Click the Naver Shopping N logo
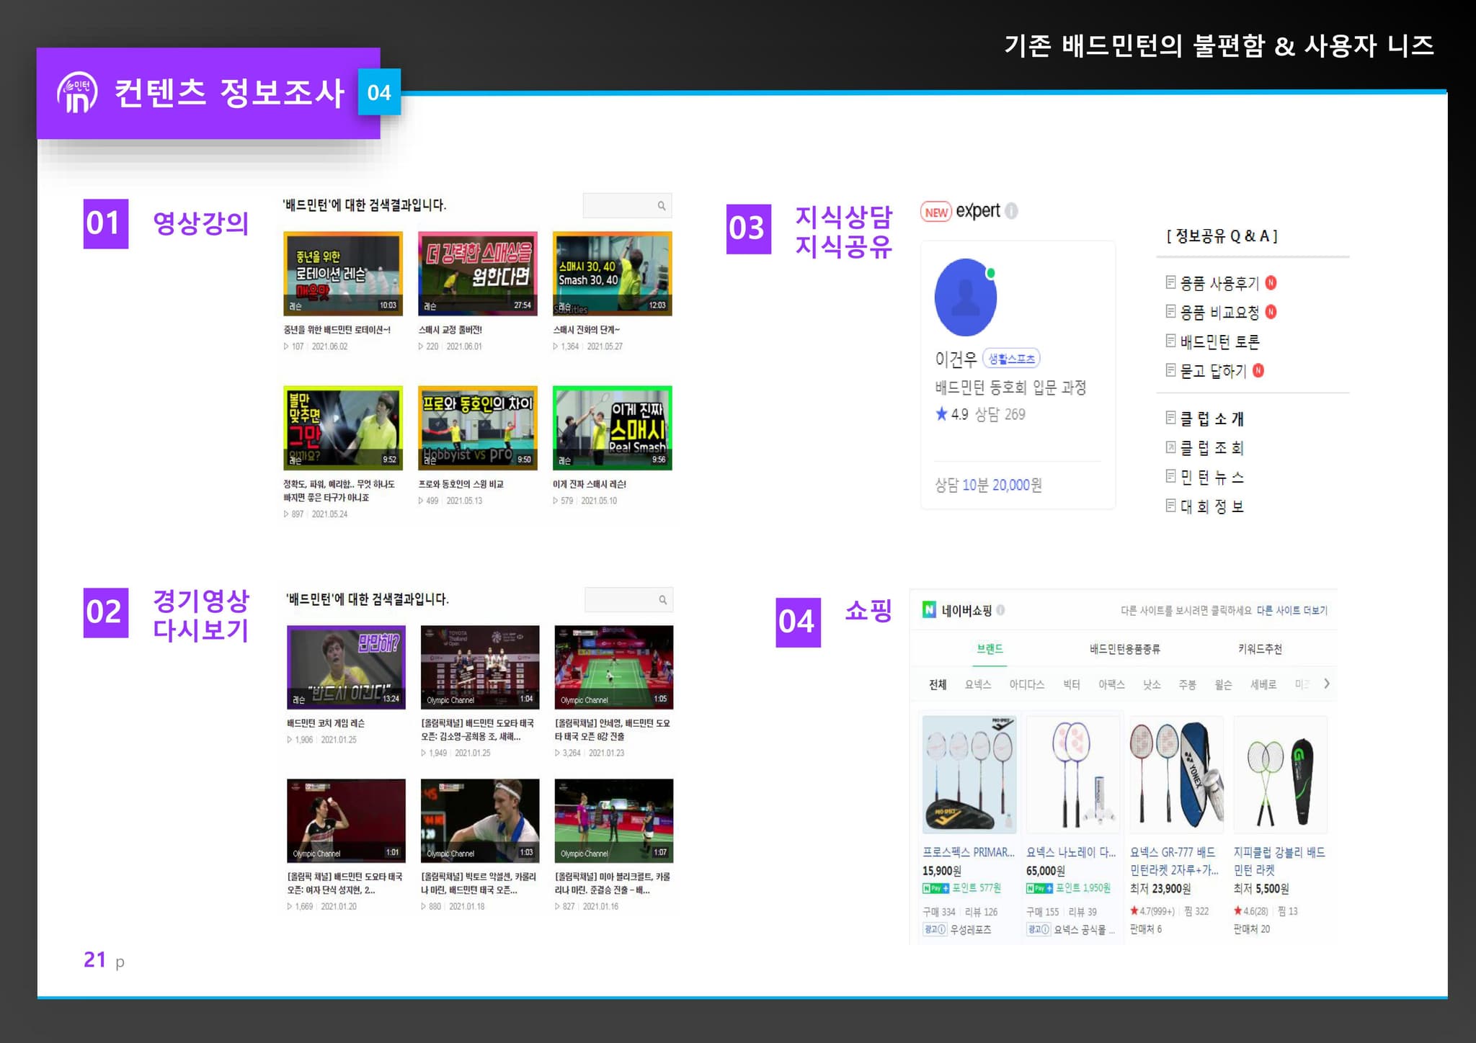 [x=929, y=610]
